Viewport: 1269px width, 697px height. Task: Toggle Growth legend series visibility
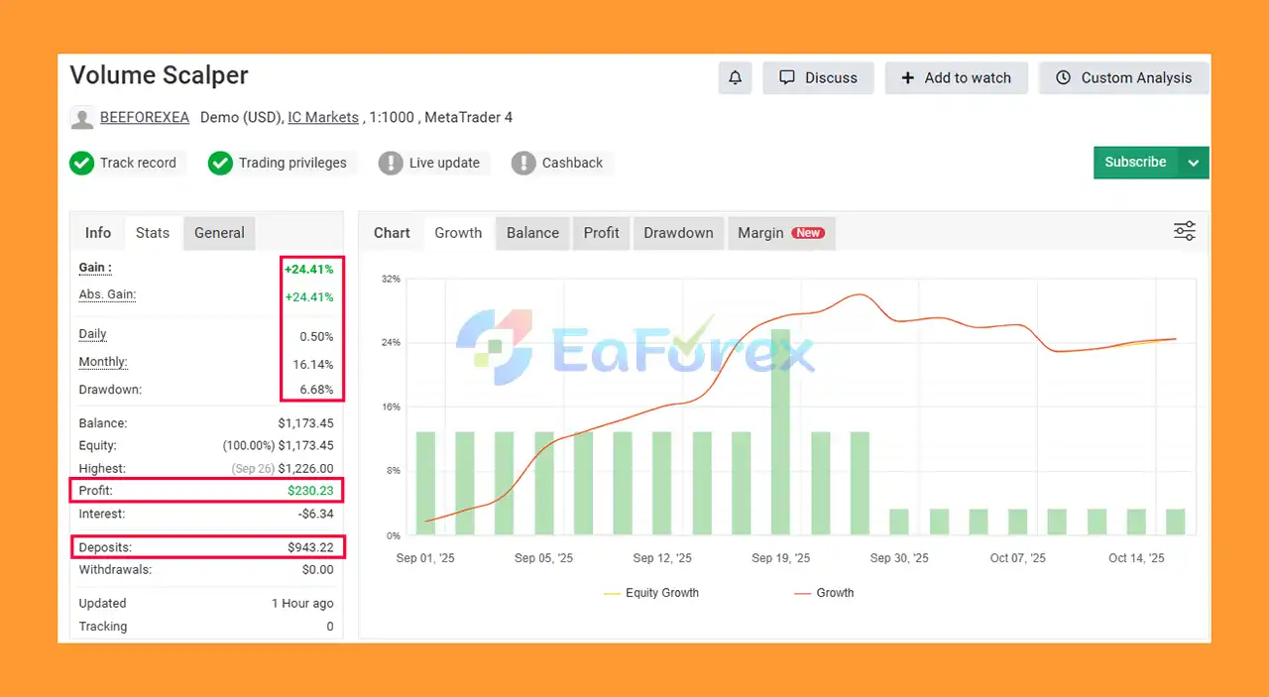pos(824,593)
